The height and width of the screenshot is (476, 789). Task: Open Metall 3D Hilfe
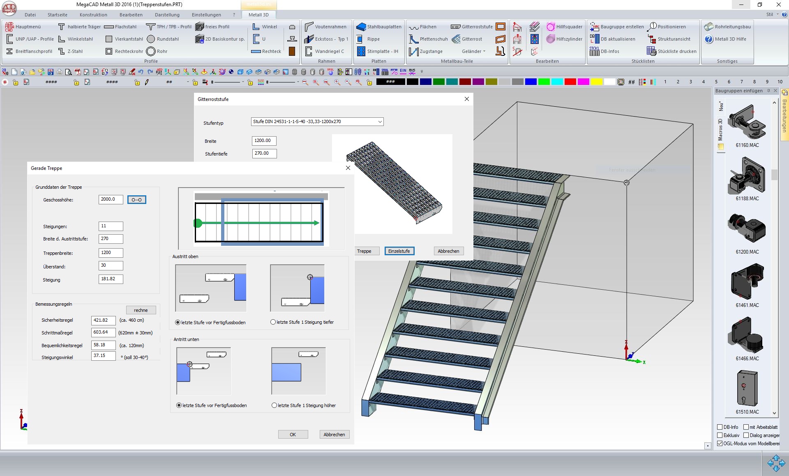[725, 39]
